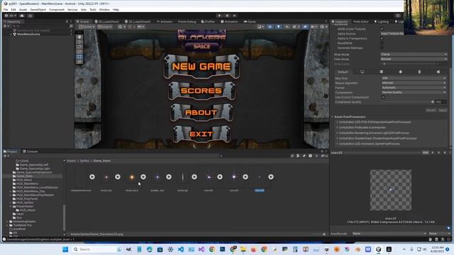454x255 pixels.
Task: Adjust the Project icon size slider
Action: (319, 234)
